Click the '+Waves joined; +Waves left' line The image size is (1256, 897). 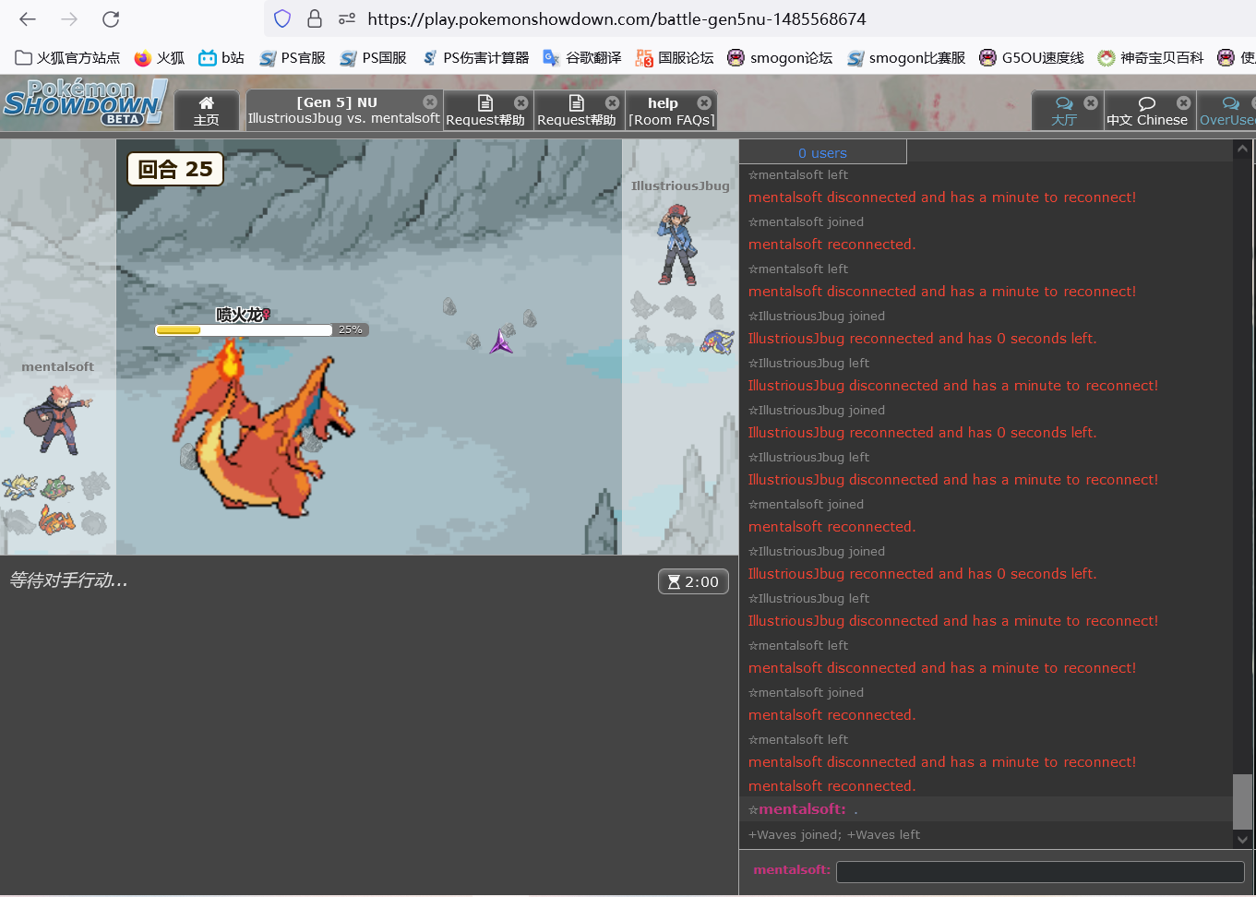pos(834,834)
